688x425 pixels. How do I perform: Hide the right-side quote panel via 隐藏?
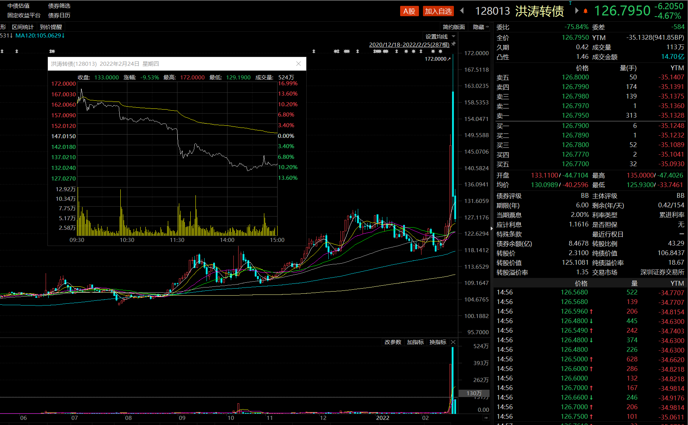pos(480,27)
